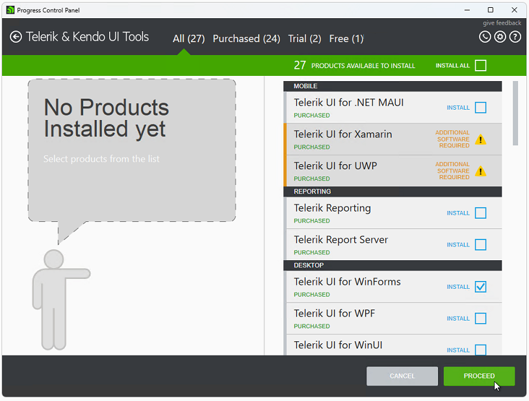Click the warning icon for Telerik UI for UWP
The image size is (529, 401).
point(481,171)
